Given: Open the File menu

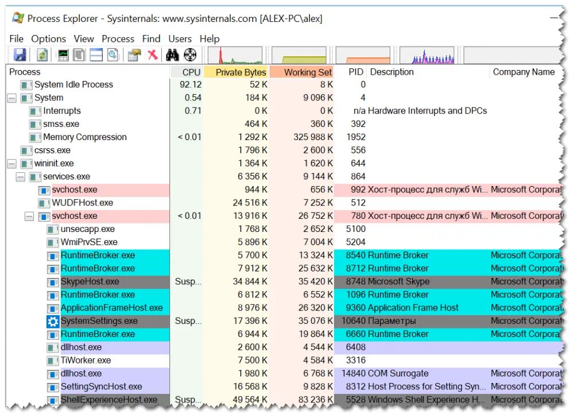Looking at the screenshot, I should coord(16,39).
